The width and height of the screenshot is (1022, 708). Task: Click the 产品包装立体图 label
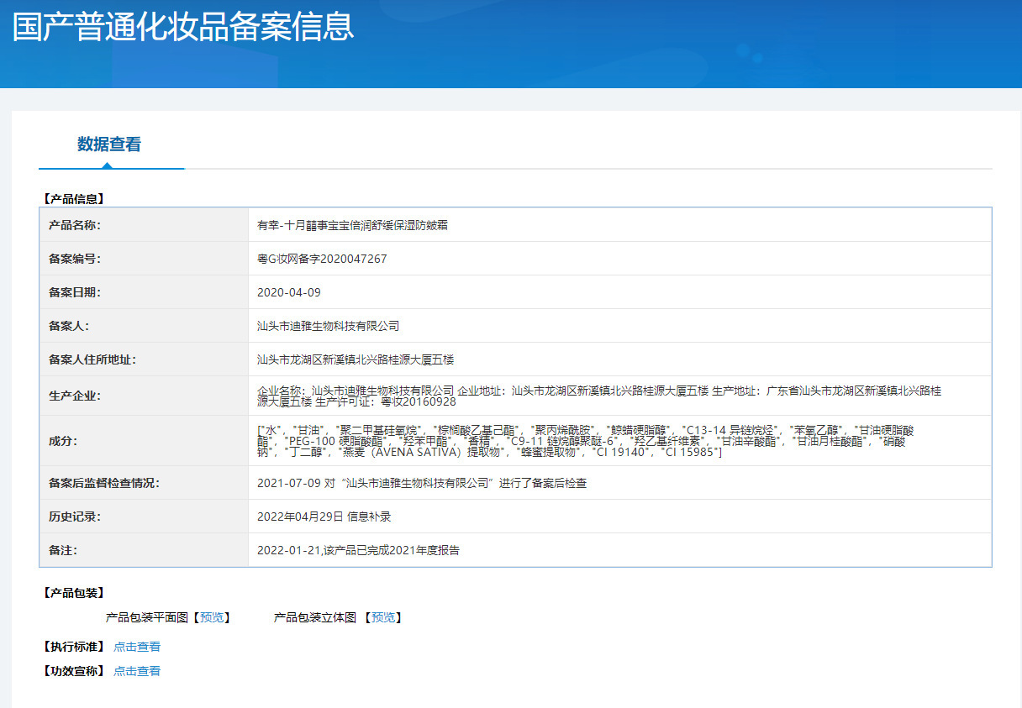point(315,617)
